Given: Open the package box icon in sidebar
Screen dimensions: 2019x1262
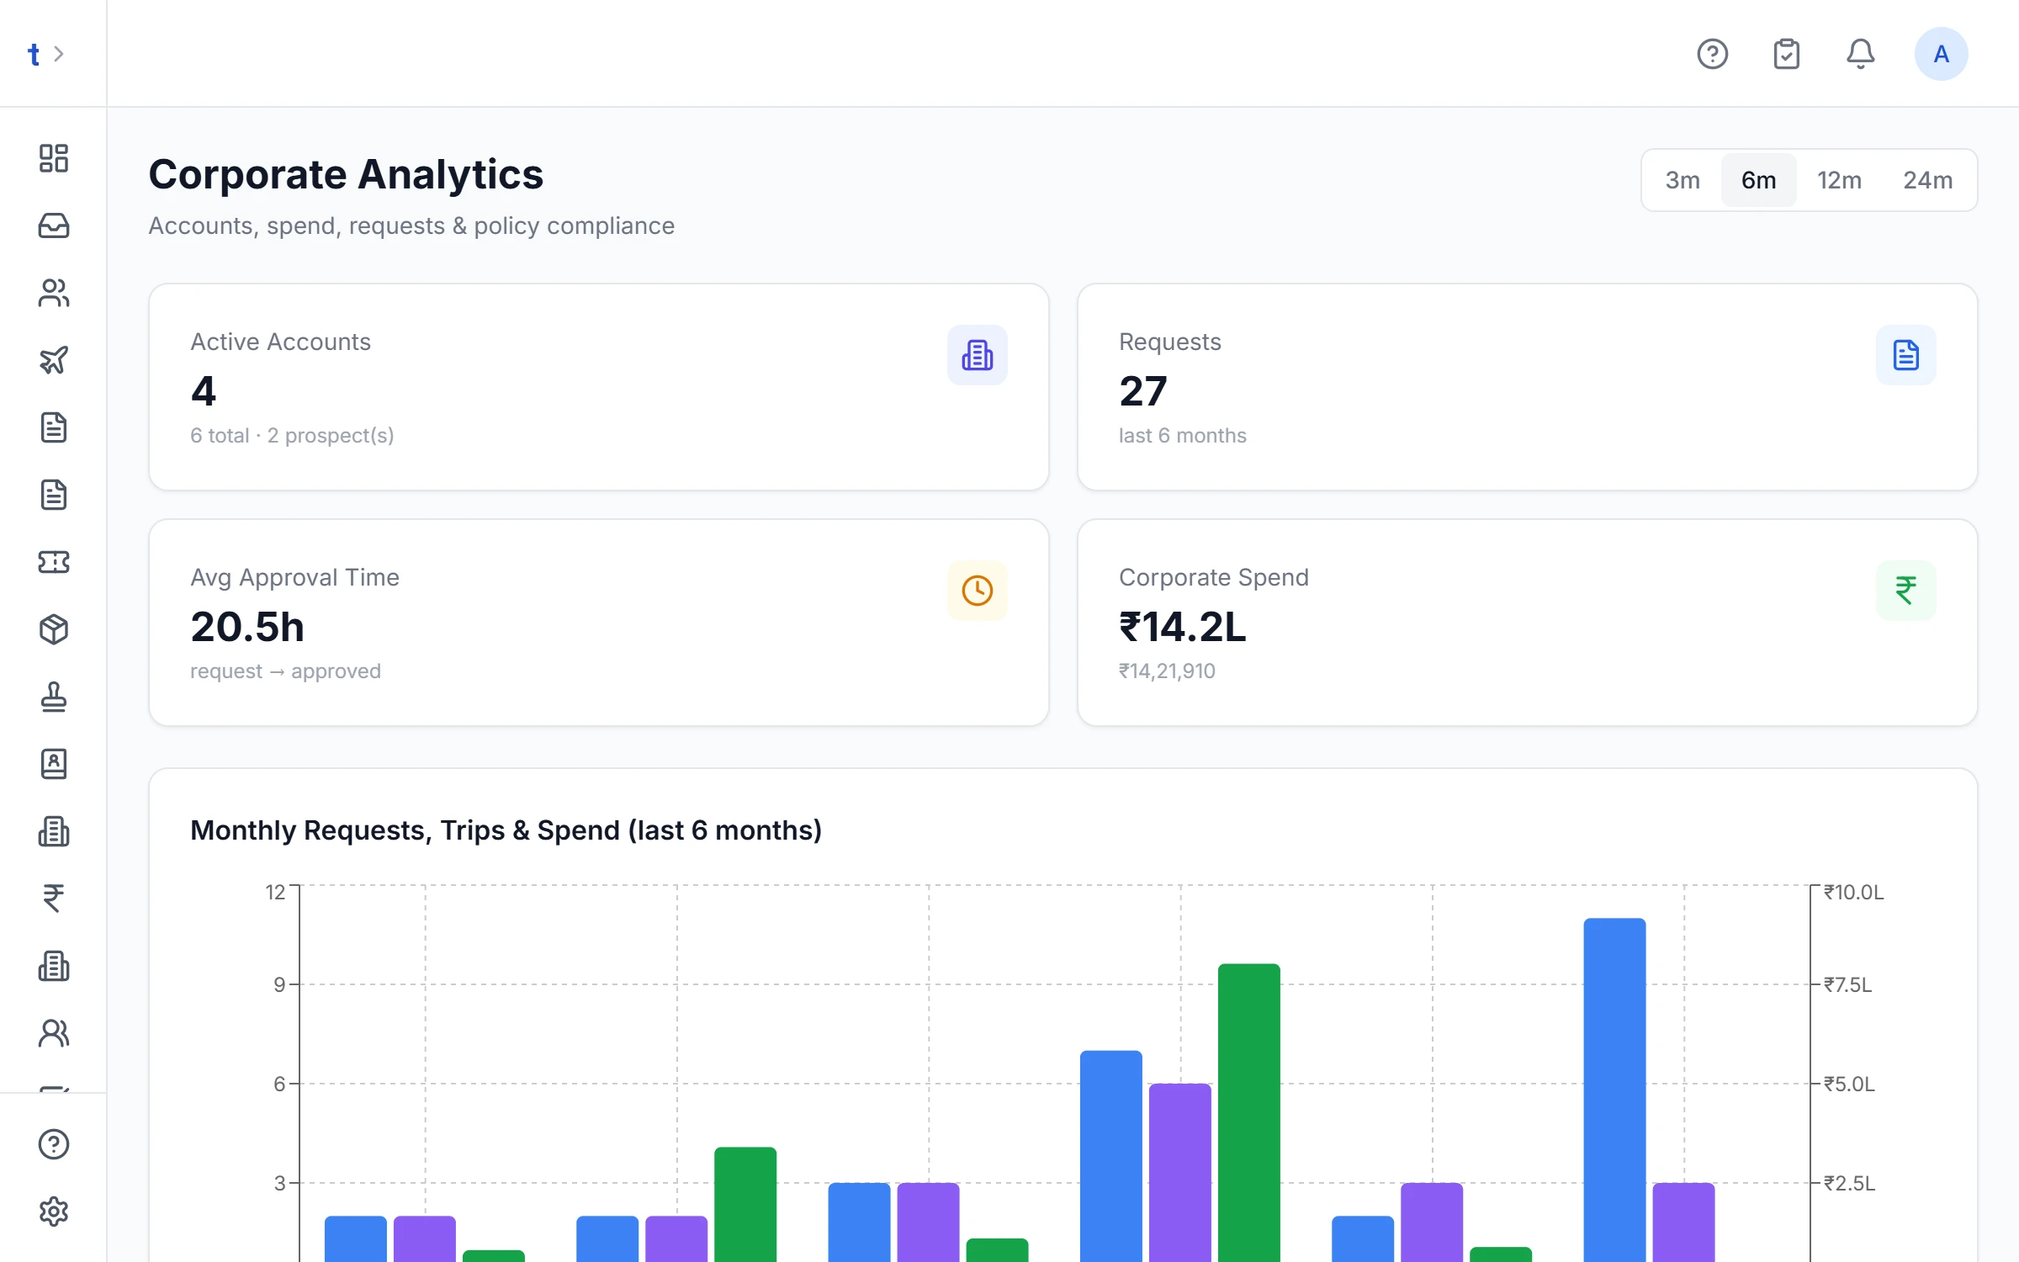Looking at the screenshot, I should pyautogui.click(x=54, y=629).
